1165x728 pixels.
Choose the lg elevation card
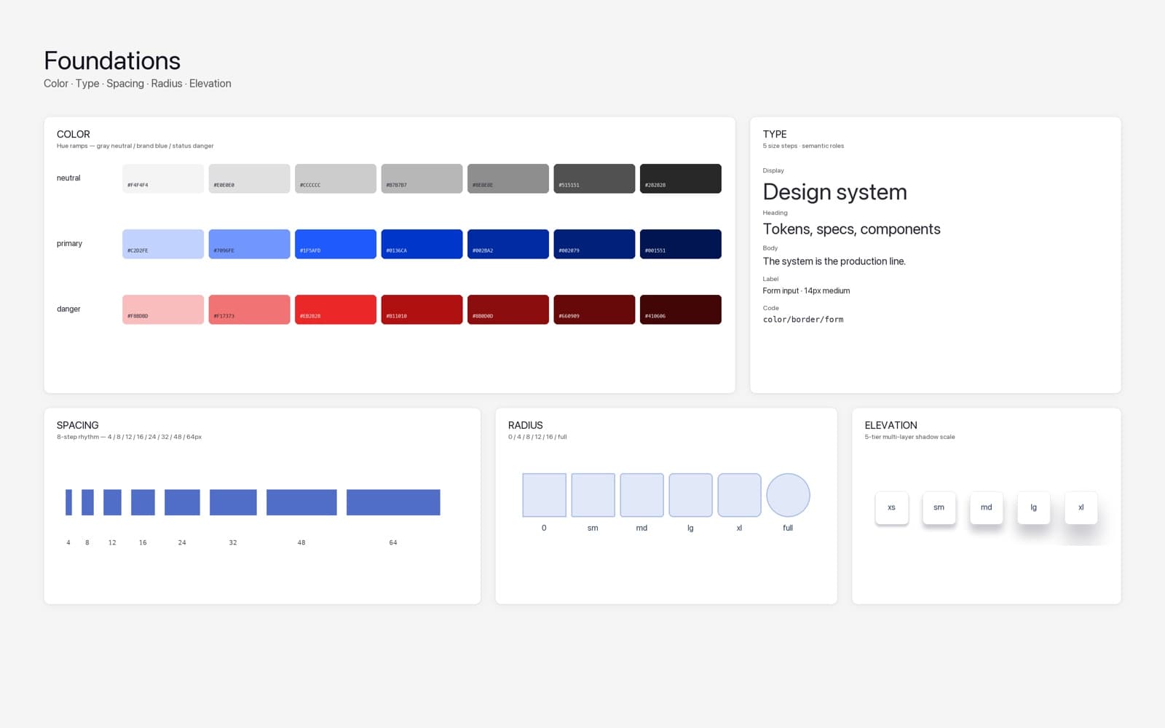pyautogui.click(x=1034, y=507)
